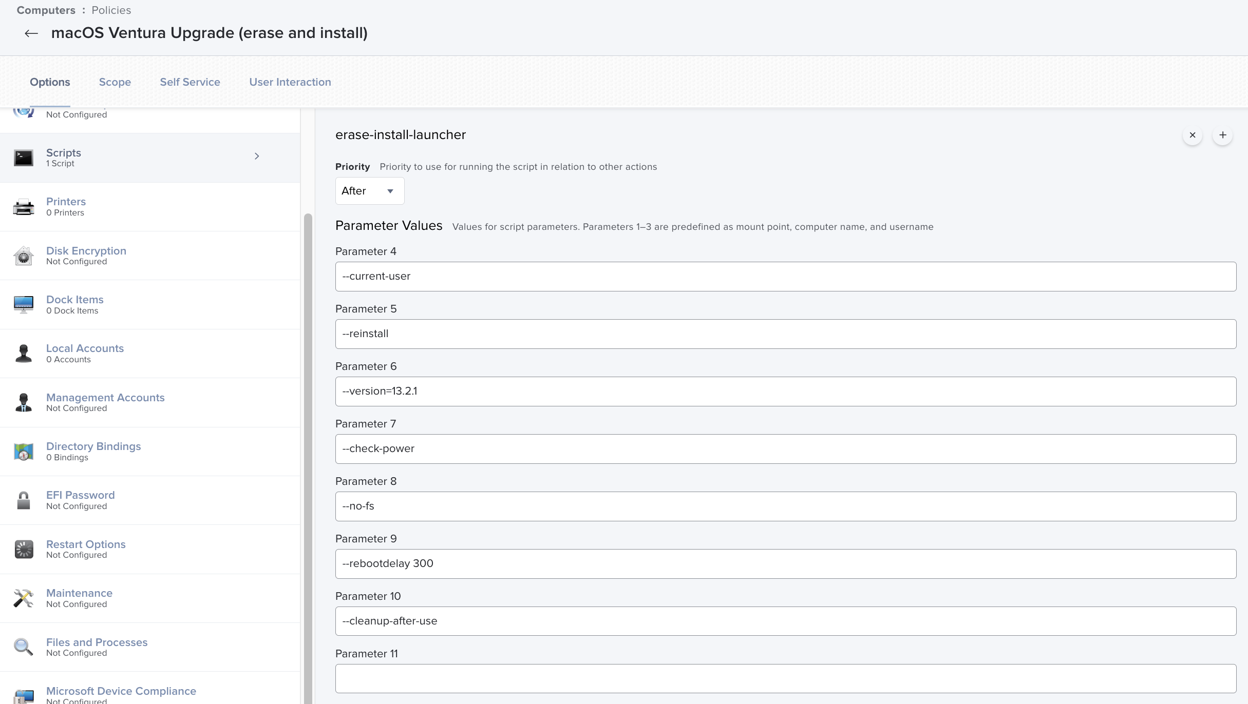This screenshot has width=1248, height=704.
Task: Click the Printers payload icon
Action: [x=23, y=206]
